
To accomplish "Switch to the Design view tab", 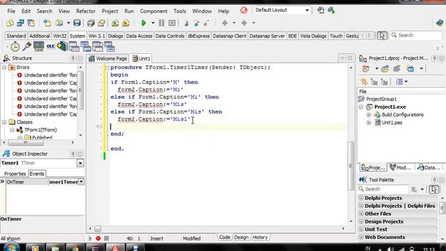I will pos(241,237).
